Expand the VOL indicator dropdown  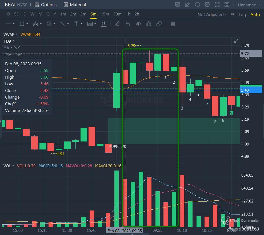tap(13, 166)
